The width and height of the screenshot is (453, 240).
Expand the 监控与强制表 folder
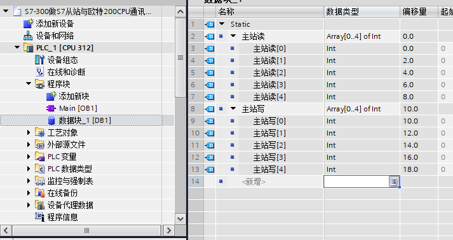(x=29, y=181)
